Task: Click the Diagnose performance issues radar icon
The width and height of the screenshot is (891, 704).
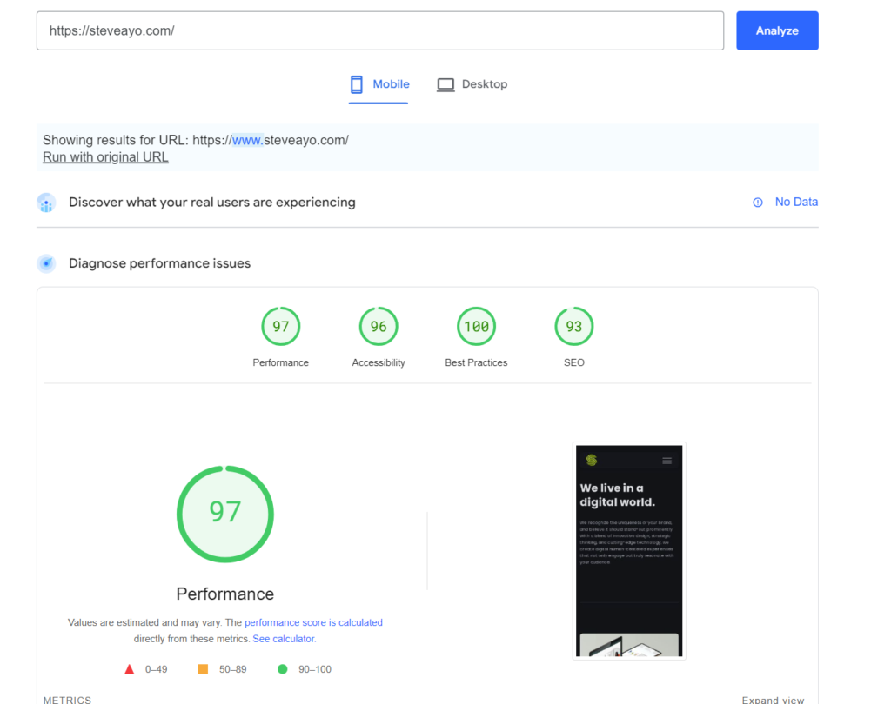Action: 47,263
